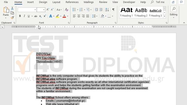
Task: Click the Copy icon in Clipboard
Action: [12, 13]
